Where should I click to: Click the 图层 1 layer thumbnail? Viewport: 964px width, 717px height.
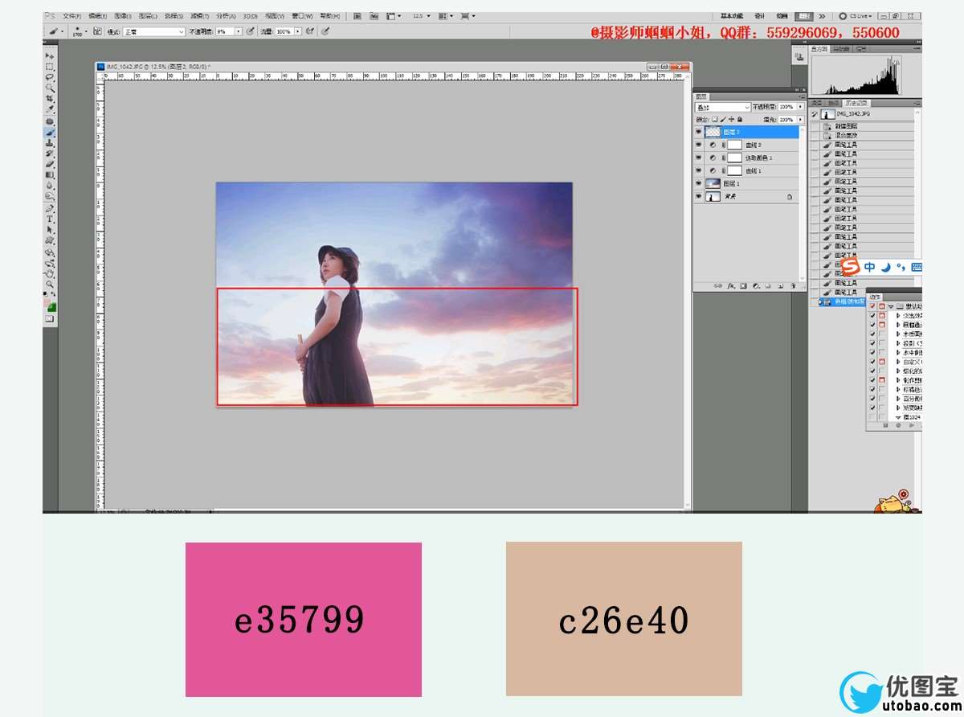[713, 183]
